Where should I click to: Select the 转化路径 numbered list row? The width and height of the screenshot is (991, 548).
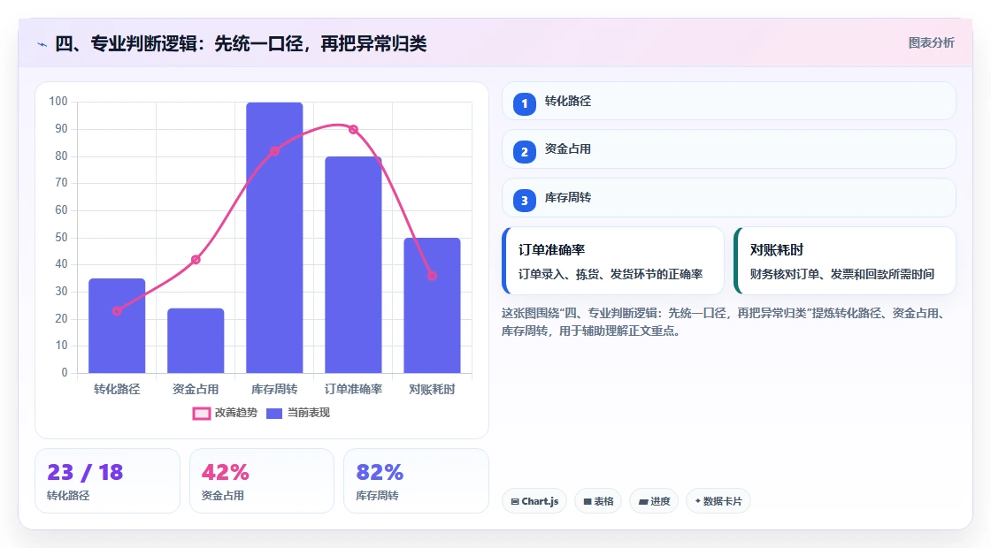pos(729,101)
